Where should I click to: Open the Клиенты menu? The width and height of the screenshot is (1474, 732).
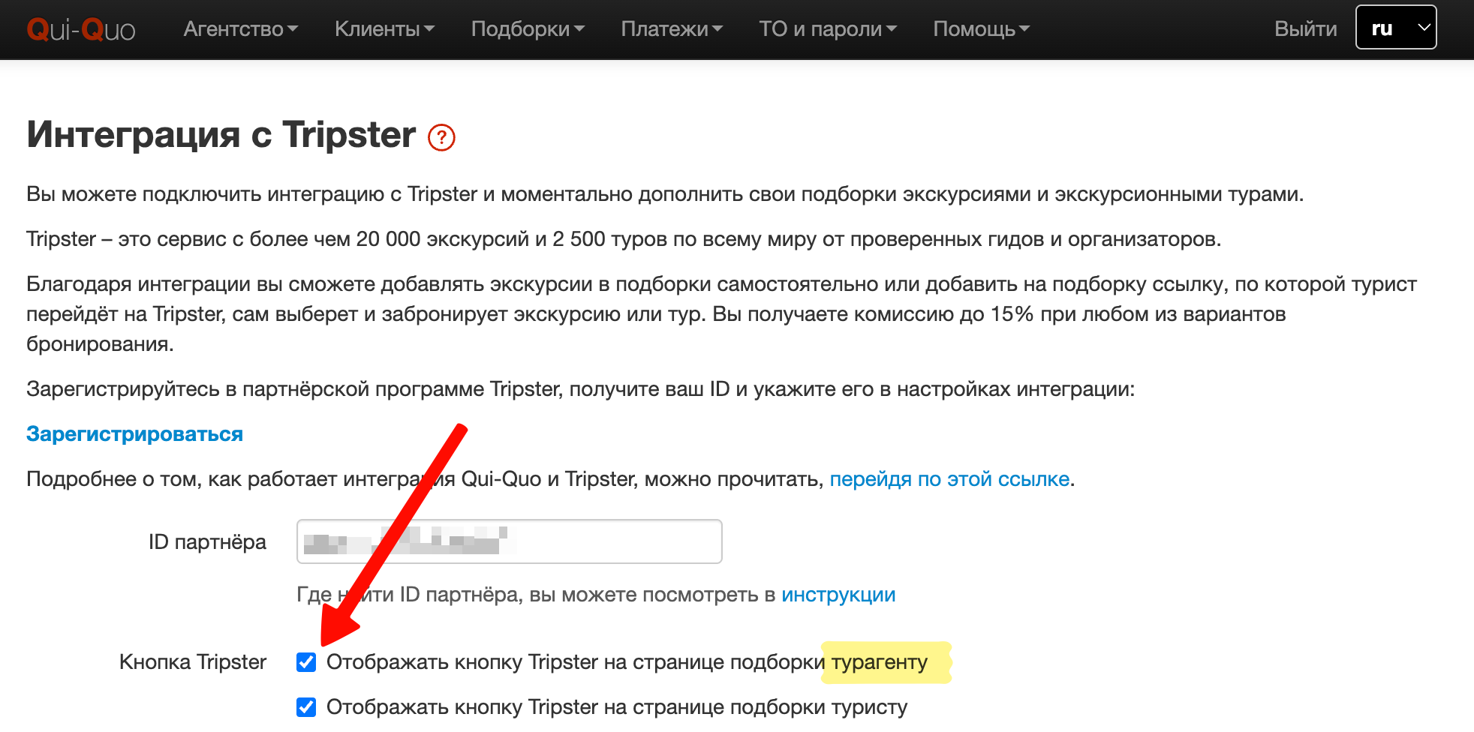coord(384,28)
